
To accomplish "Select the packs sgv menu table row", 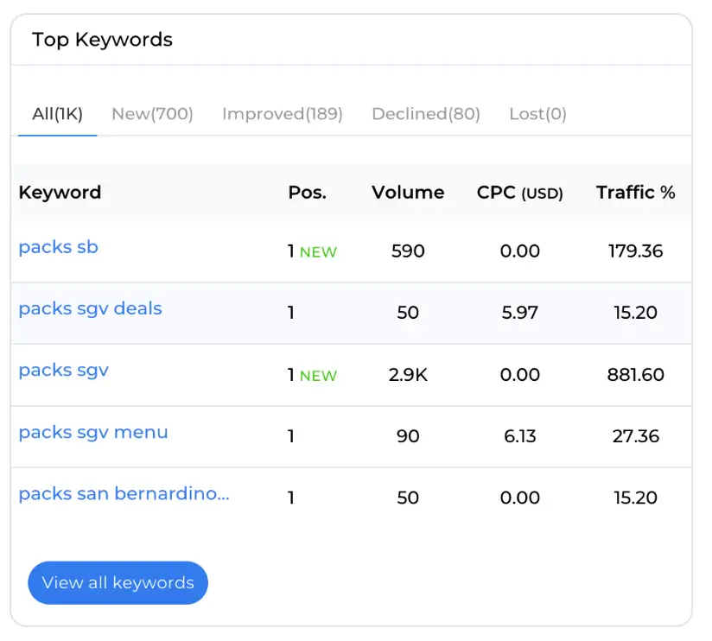I will pos(356,436).
